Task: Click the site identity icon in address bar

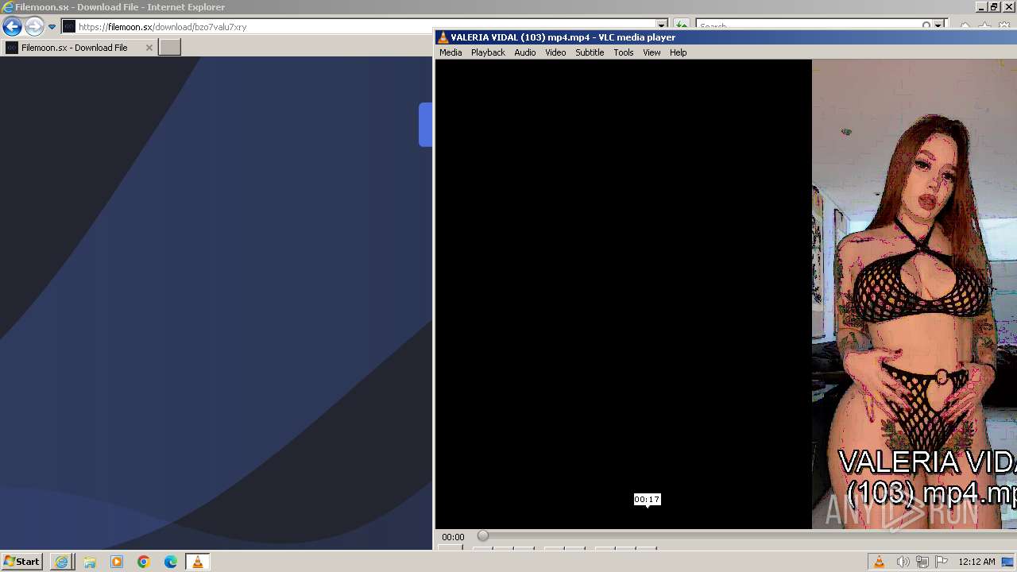Action: point(69,27)
